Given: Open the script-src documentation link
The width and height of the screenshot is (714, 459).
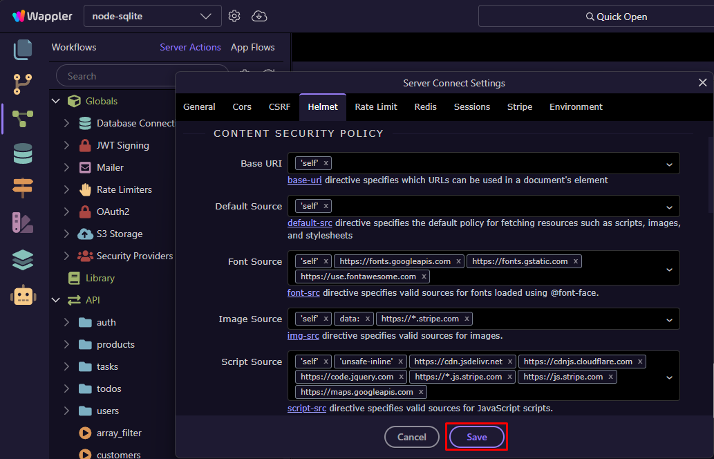Looking at the screenshot, I should pos(307,409).
